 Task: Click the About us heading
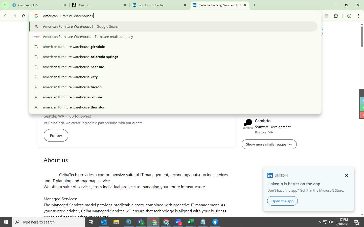tap(56, 160)
